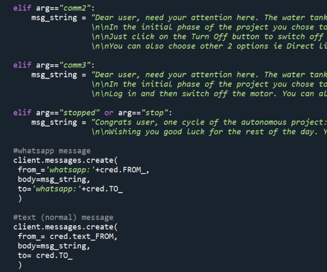This screenshot has width=327, height=272.
Task: Click the line starting "Congrats user"
Action: click(x=209, y=122)
